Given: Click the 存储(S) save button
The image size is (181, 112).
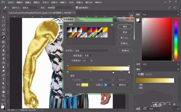Looking at the screenshot, I should click(125, 43).
